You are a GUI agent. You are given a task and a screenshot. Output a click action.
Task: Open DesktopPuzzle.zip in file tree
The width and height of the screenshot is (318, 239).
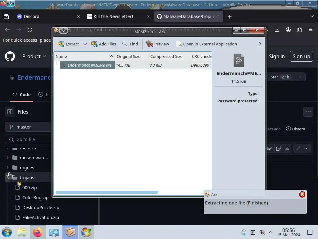click(41, 208)
